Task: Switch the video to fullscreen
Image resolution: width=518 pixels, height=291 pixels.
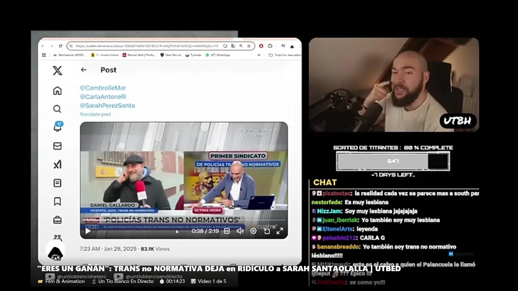Action: click(x=280, y=231)
